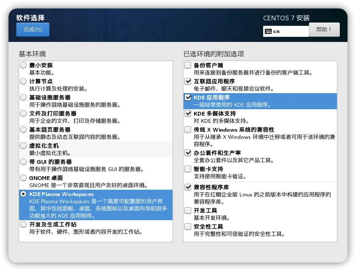Click description 支持使用智能卡验证。
356x271 pixels.
tap(220, 177)
